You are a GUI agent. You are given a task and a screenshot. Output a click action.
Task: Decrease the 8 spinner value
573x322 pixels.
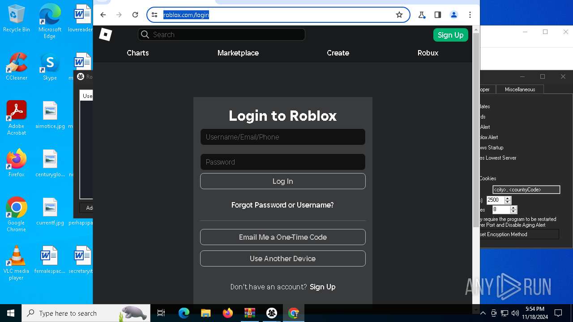513,212
